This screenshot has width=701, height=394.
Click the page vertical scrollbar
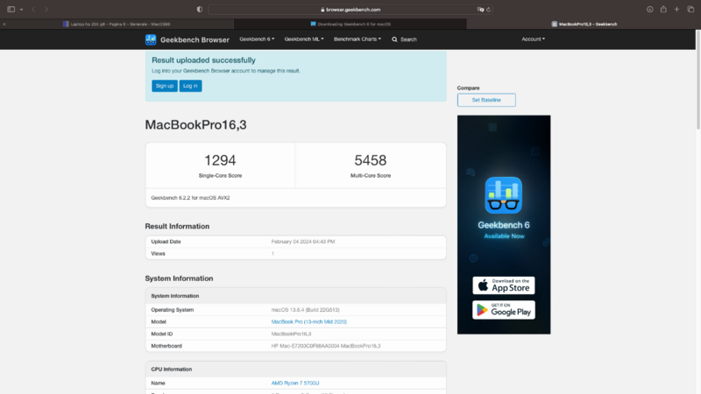click(x=697, y=81)
